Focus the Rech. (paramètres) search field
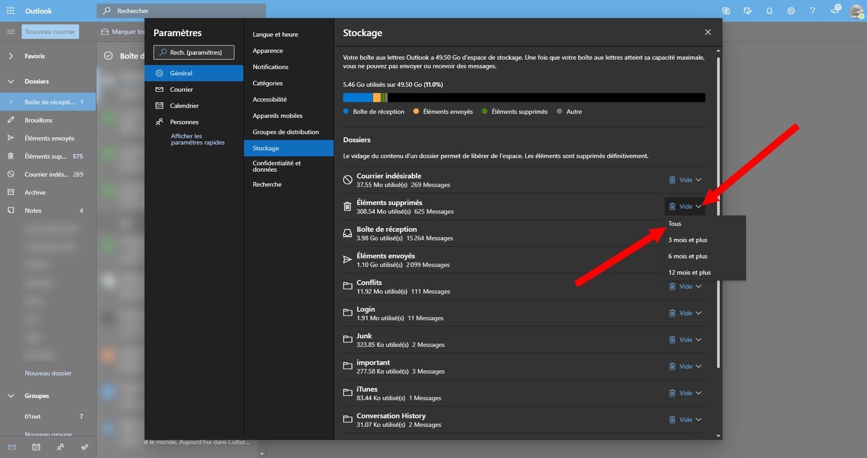This screenshot has width=867, height=458. tap(194, 52)
